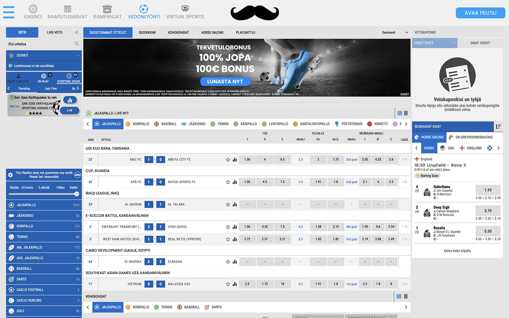Click the Avaa Pelitili button
This screenshot has height=318, width=509.
(x=480, y=13)
